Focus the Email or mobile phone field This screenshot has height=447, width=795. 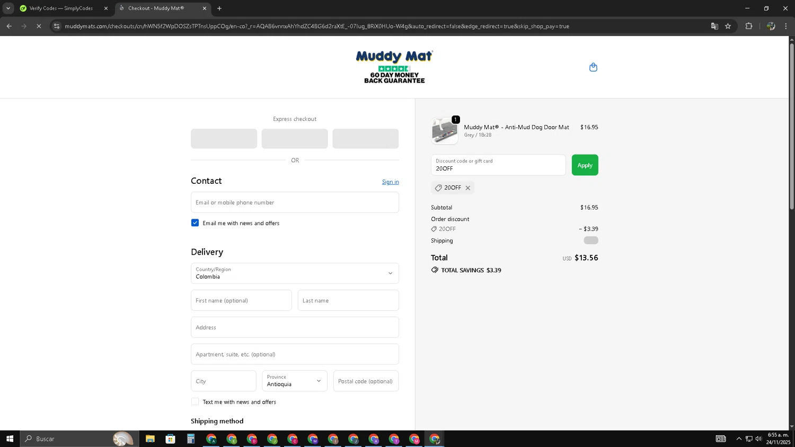[x=295, y=202]
